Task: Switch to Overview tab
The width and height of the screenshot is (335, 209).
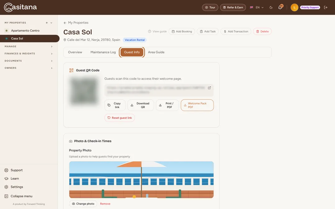Action: [x=75, y=52]
